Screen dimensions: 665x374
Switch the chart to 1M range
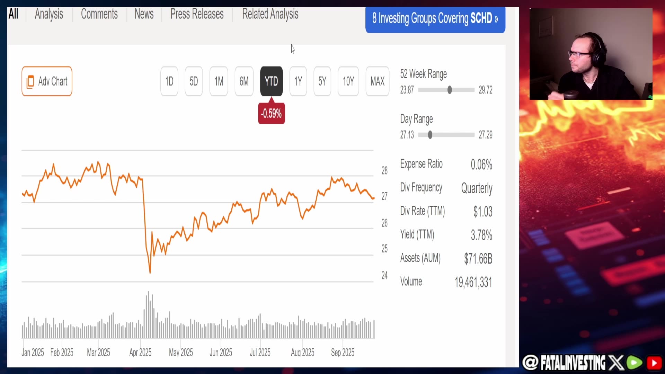[x=219, y=81]
